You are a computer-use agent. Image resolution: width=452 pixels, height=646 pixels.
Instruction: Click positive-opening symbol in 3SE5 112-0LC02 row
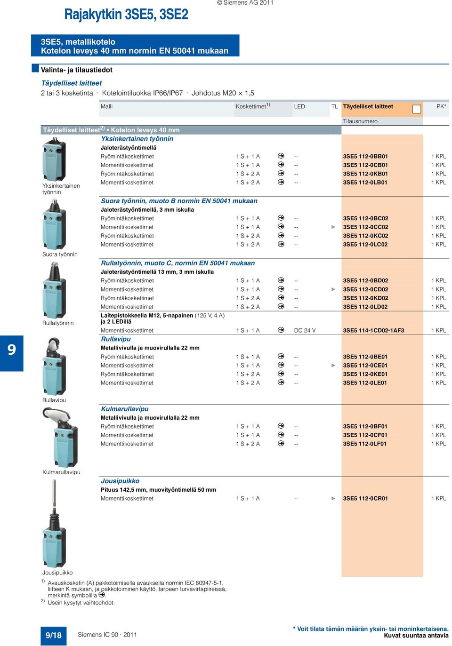(281, 244)
